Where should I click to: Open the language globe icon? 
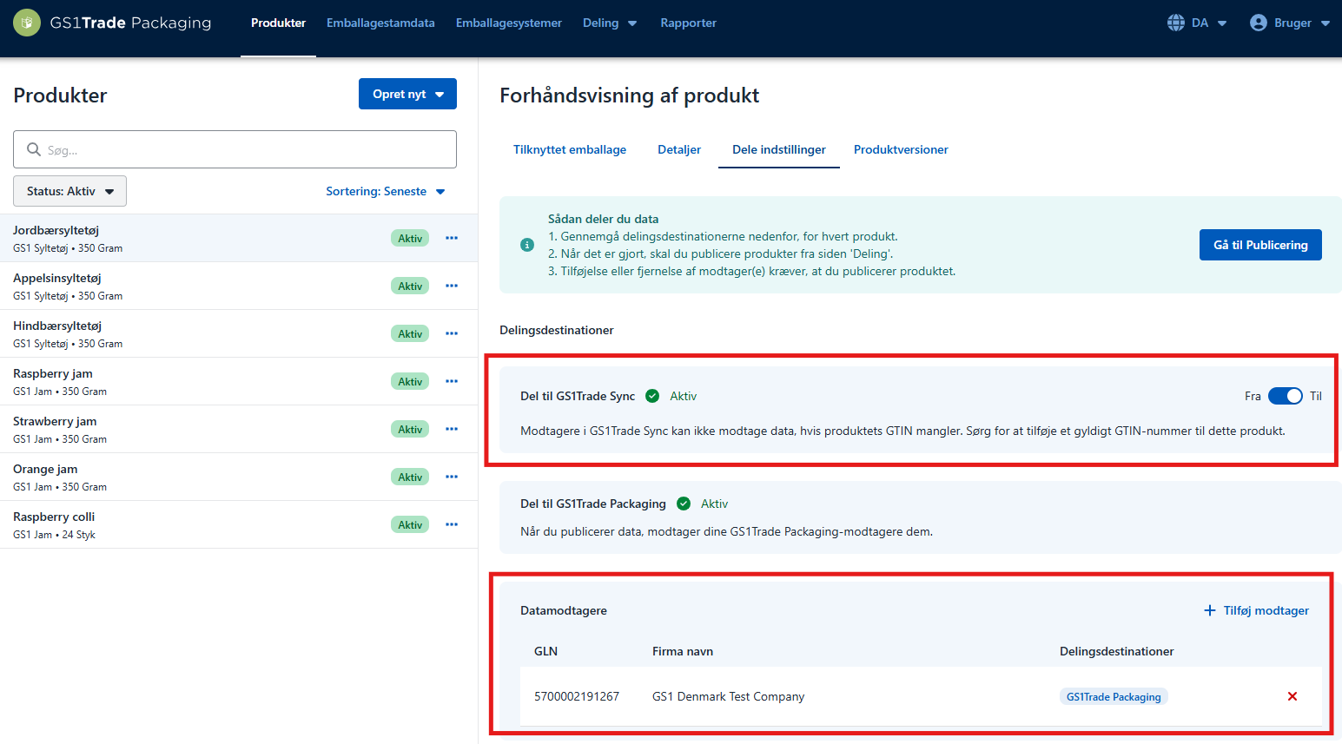(1176, 23)
